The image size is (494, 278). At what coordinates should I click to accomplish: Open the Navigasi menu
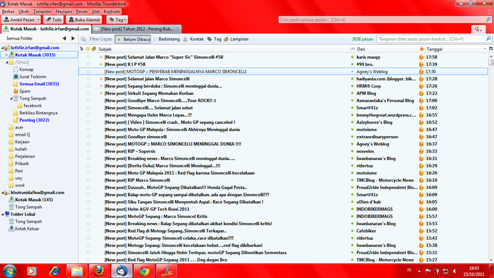64,11
